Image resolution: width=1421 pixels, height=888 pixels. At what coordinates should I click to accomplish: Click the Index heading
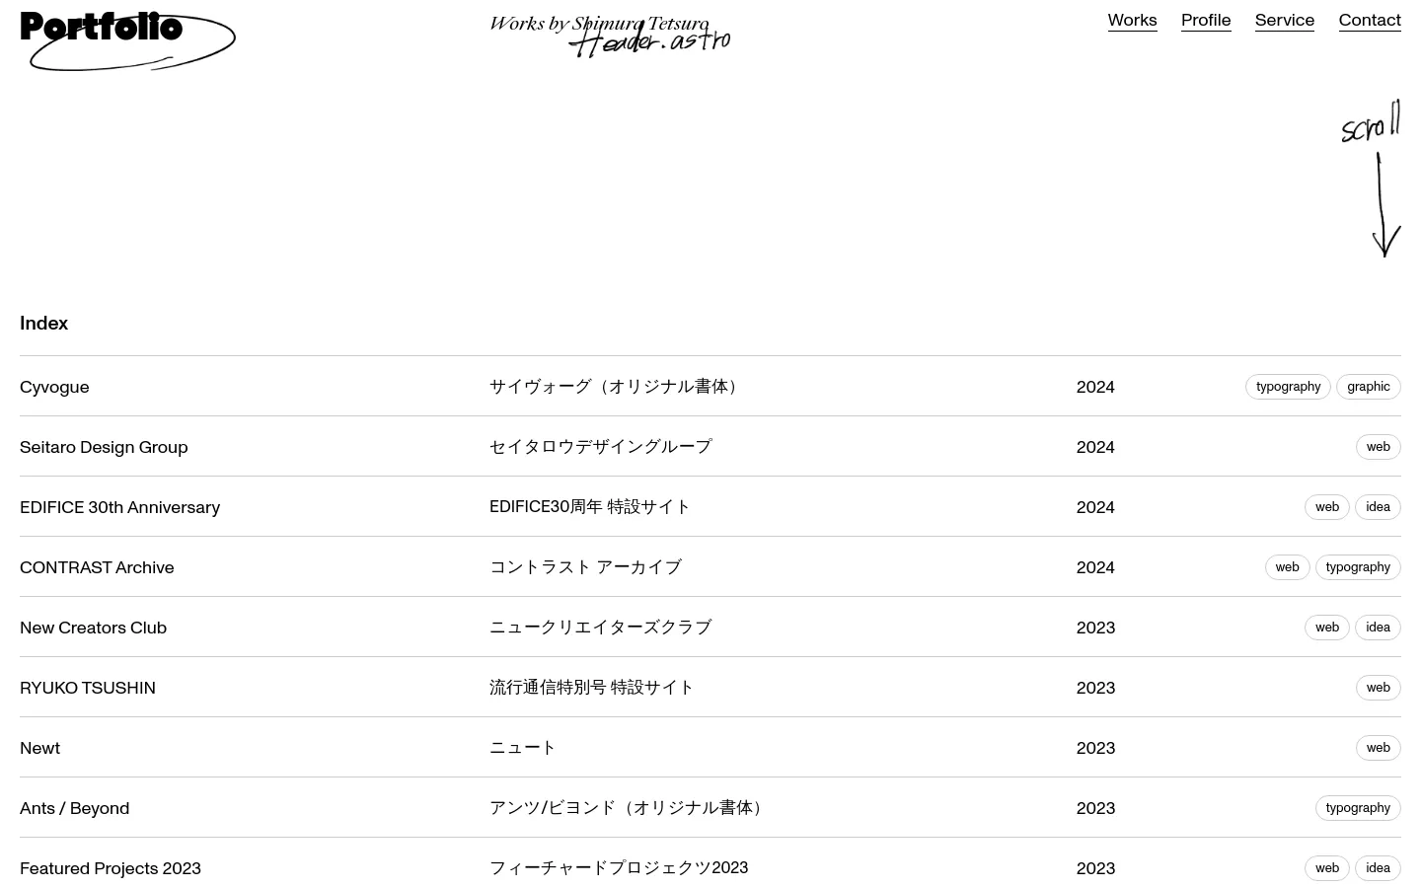43,324
